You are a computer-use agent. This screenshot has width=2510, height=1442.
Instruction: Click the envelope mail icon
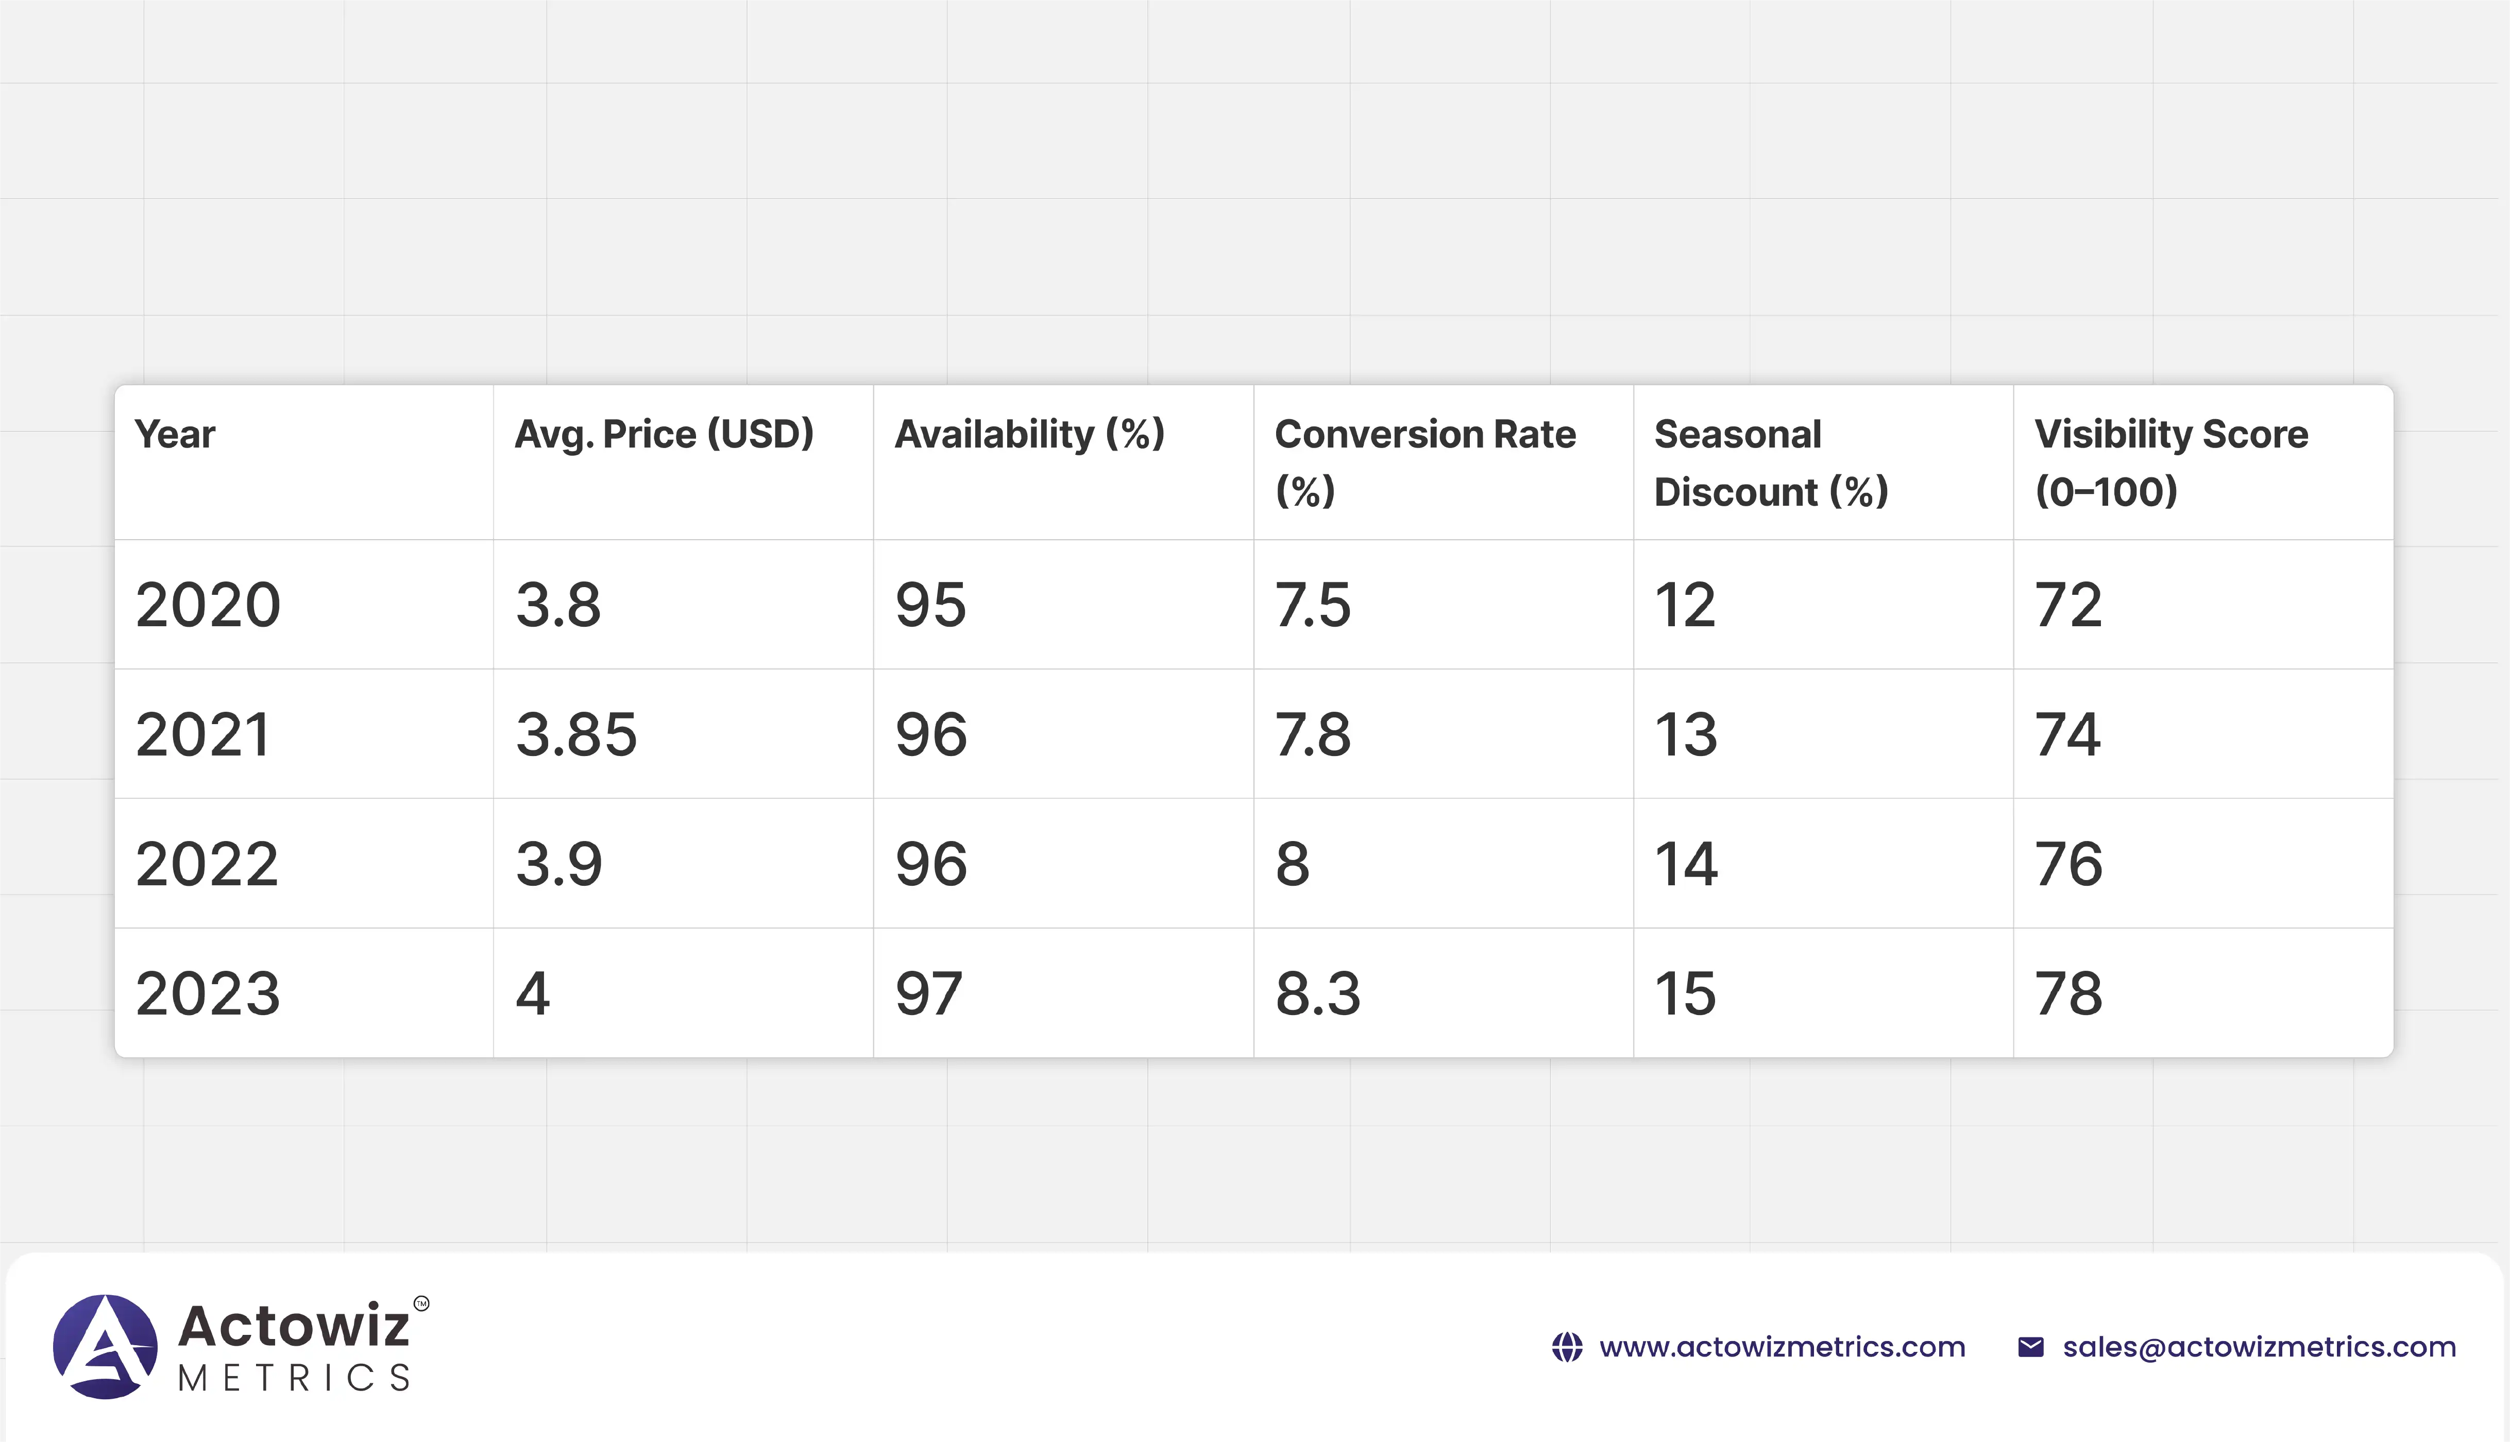point(2030,1347)
